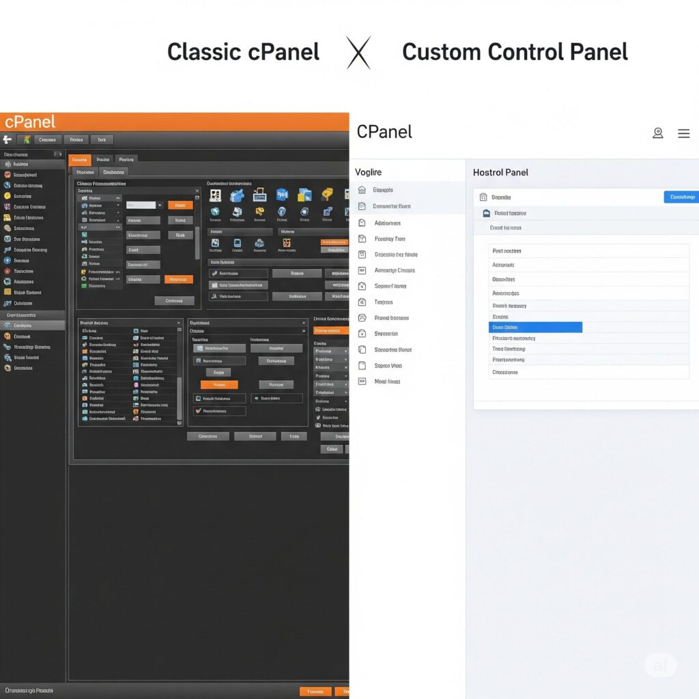Click the user account icon in custom panel header
Viewport: 699px width, 699px height.
[657, 133]
